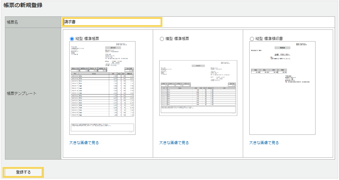
Task: Click the 横型 標準帳票 label text
Action: [177, 39]
